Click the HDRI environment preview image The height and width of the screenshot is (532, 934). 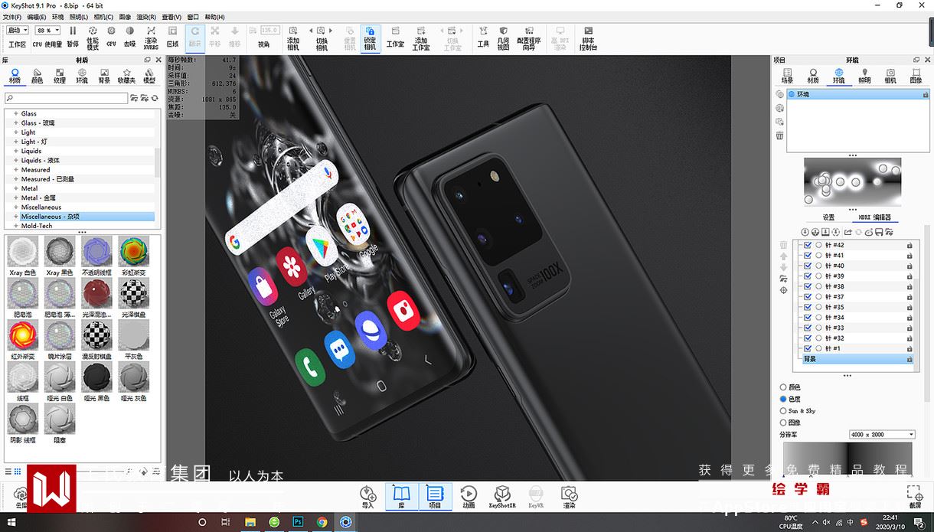[852, 182]
